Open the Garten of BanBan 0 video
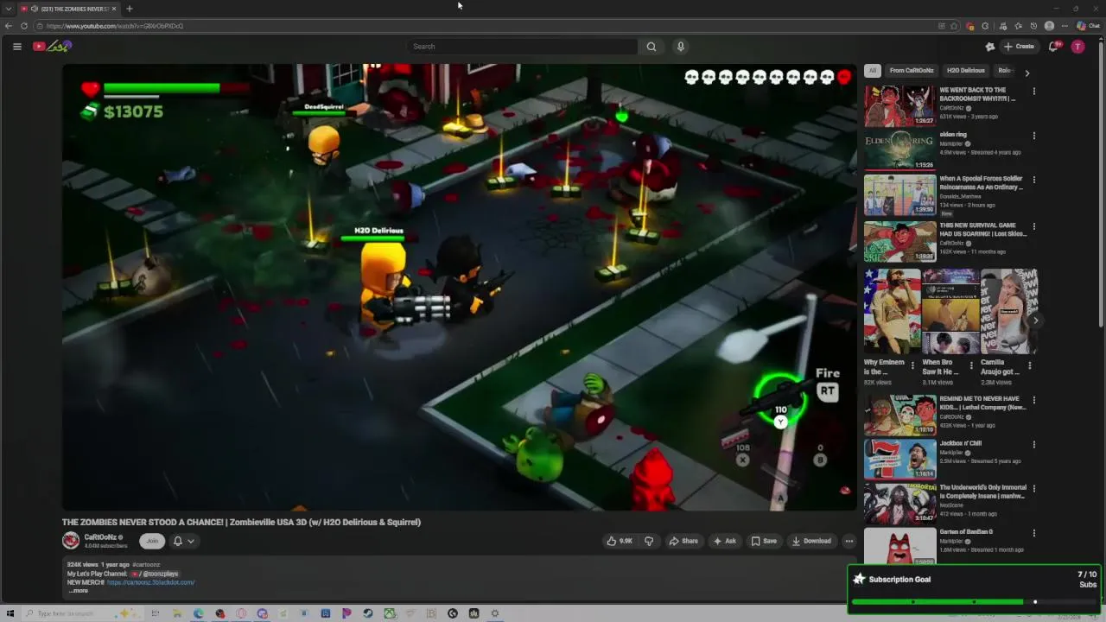 coord(899,546)
